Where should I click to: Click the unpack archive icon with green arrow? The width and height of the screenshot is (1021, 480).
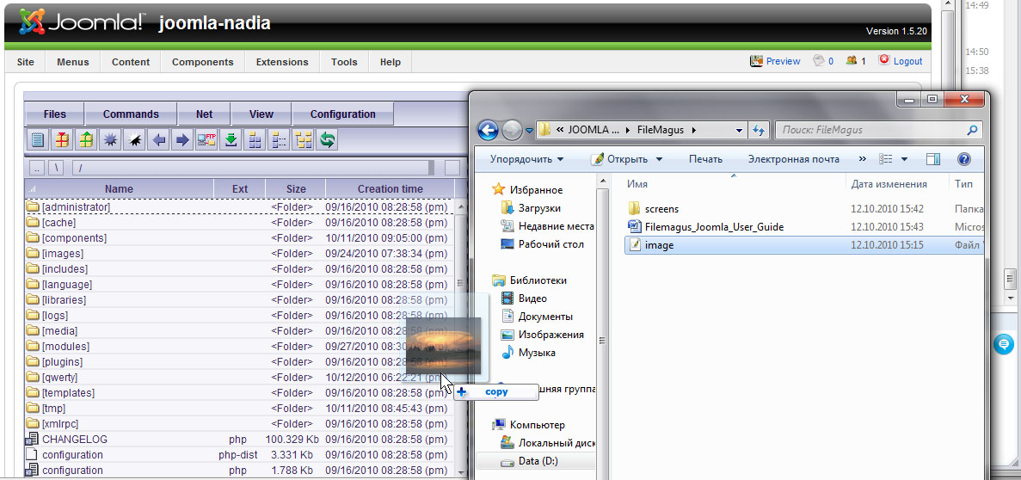pos(86,140)
